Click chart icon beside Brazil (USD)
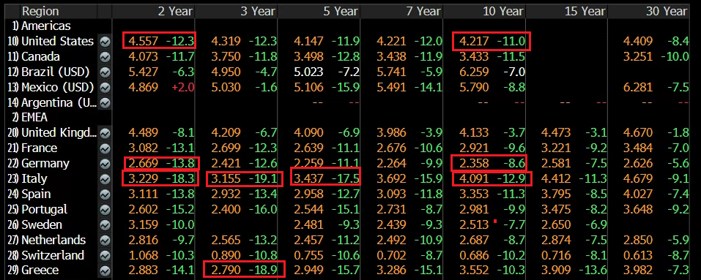This screenshot has width=701, height=280. (x=105, y=72)
